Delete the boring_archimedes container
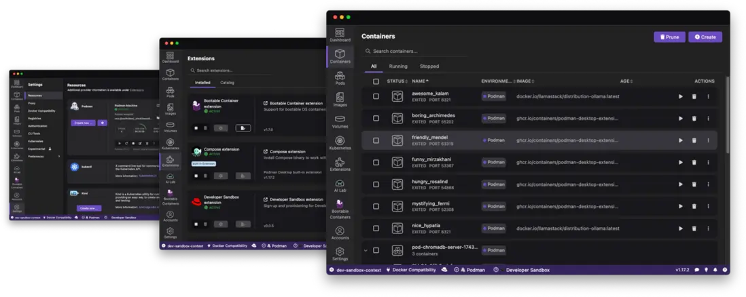Viewport: 746px width, 297px height. pyautogui.click(x=694, y=118)
